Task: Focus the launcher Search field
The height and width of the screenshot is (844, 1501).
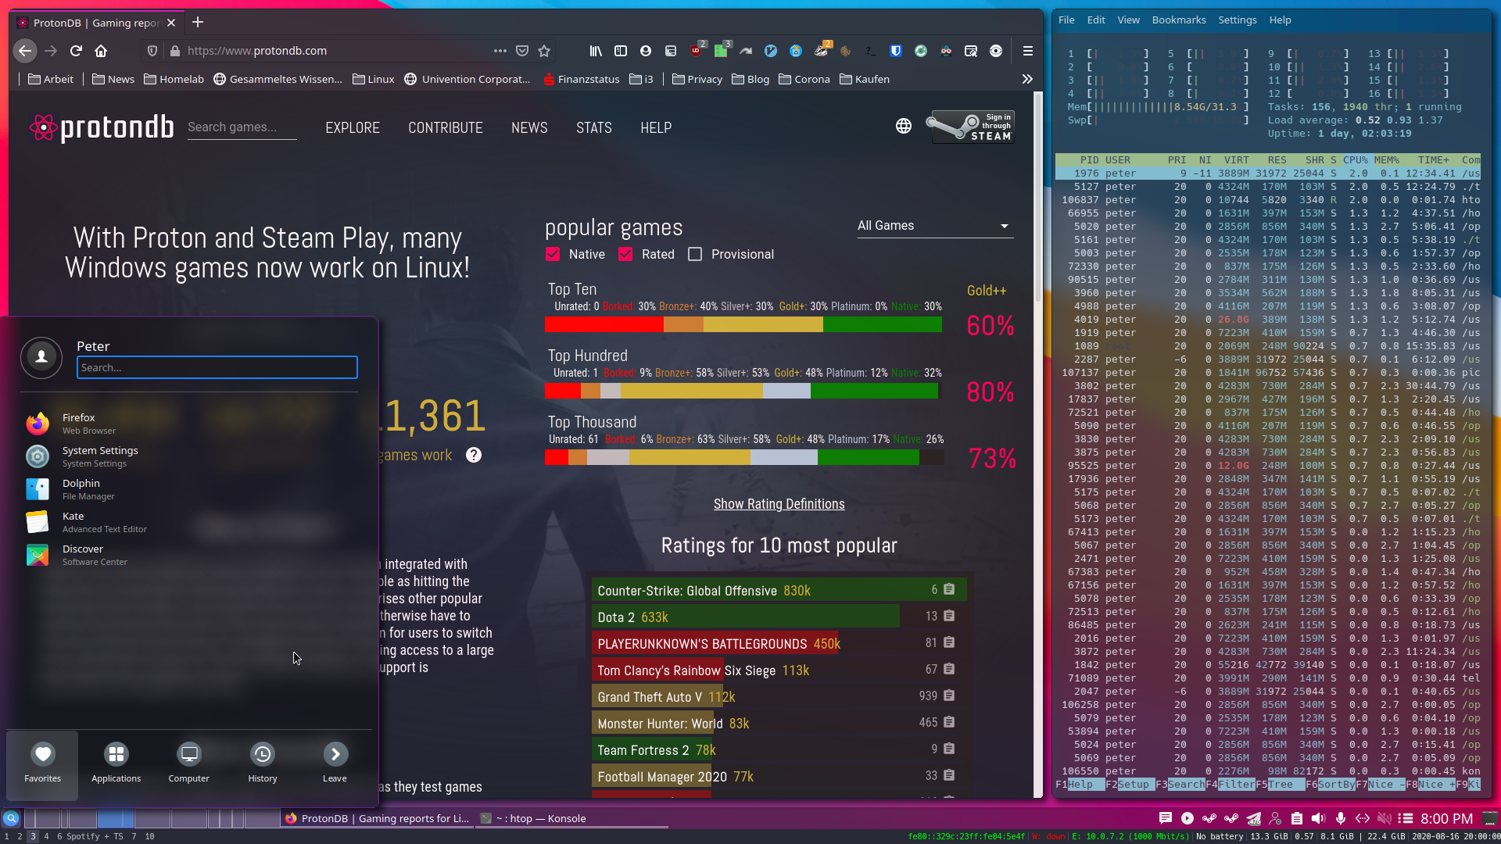Action: click(x=217, y=367)
